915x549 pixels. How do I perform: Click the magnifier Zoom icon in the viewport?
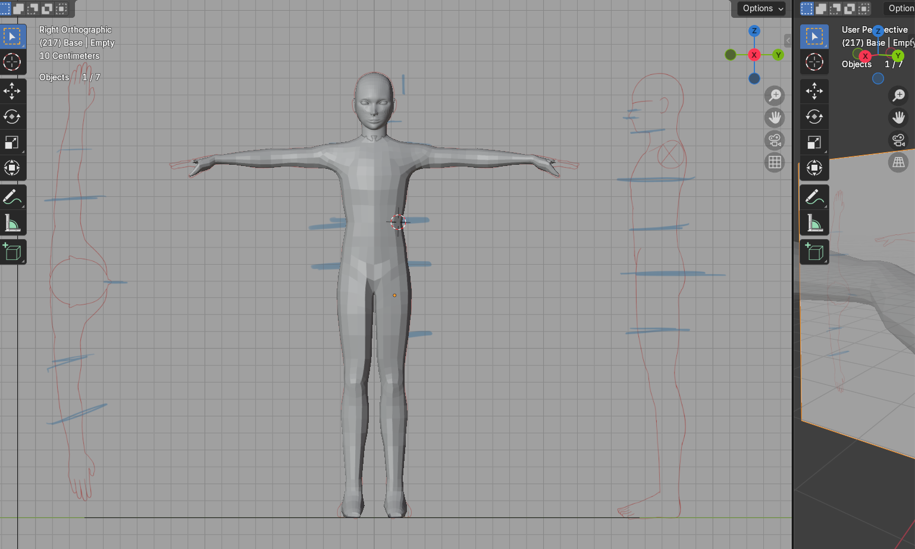tap(775, 95)
